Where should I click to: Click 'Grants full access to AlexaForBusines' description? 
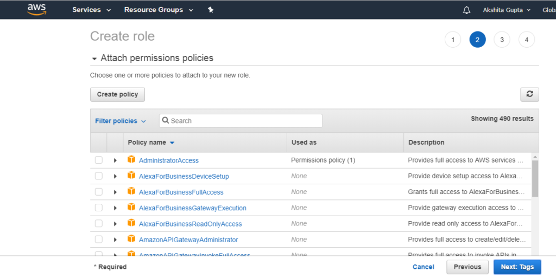466,192
